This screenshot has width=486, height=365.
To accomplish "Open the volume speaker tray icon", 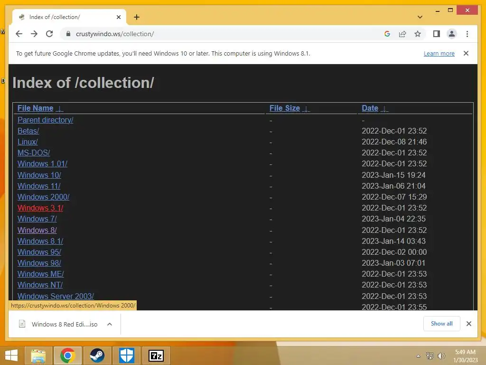I will 441,355.
